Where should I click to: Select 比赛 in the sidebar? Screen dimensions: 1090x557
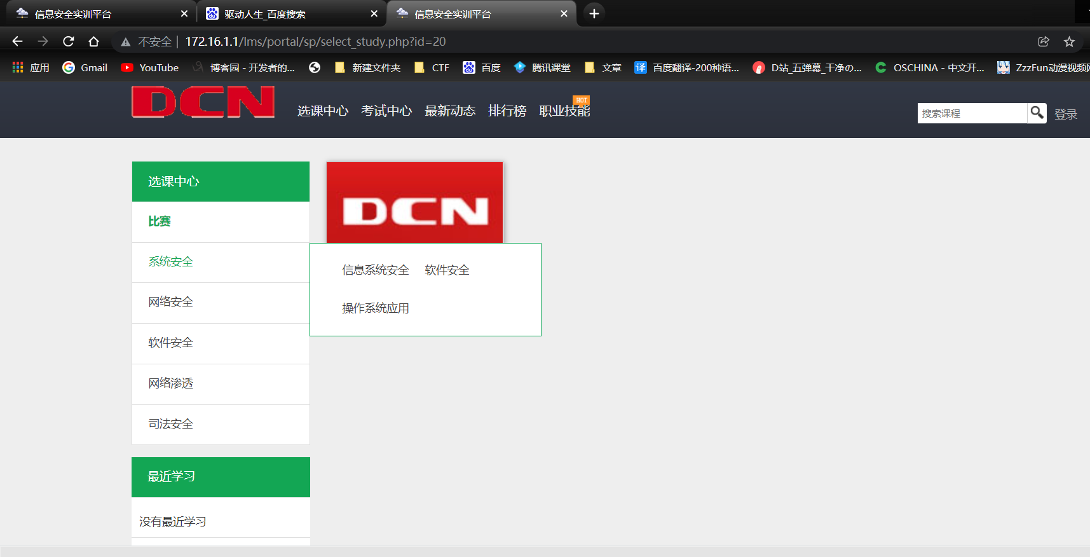[221, 222]
